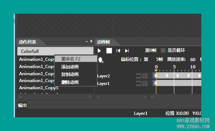Click the yellow playhead marker at frame 0
Viewport: 215px width, 131px height.
(x=156, y=71)
